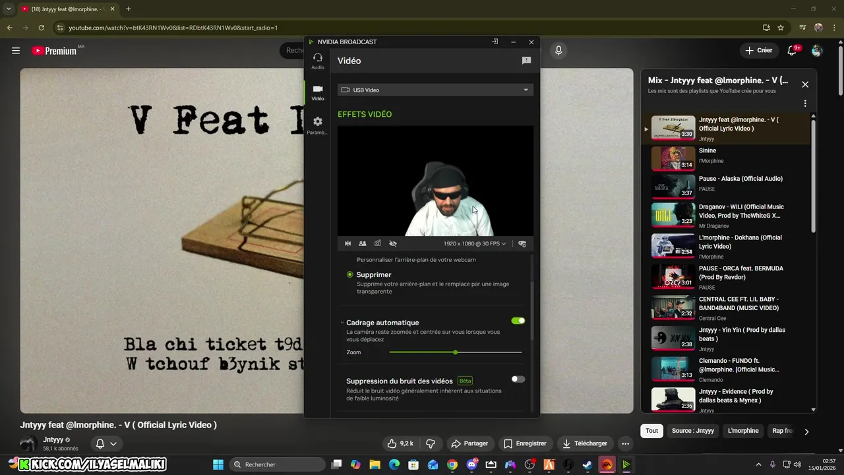Show hidden system tray icons chevron

(x=758, y=464)
